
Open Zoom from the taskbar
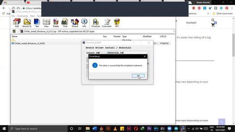pos(169,129)
